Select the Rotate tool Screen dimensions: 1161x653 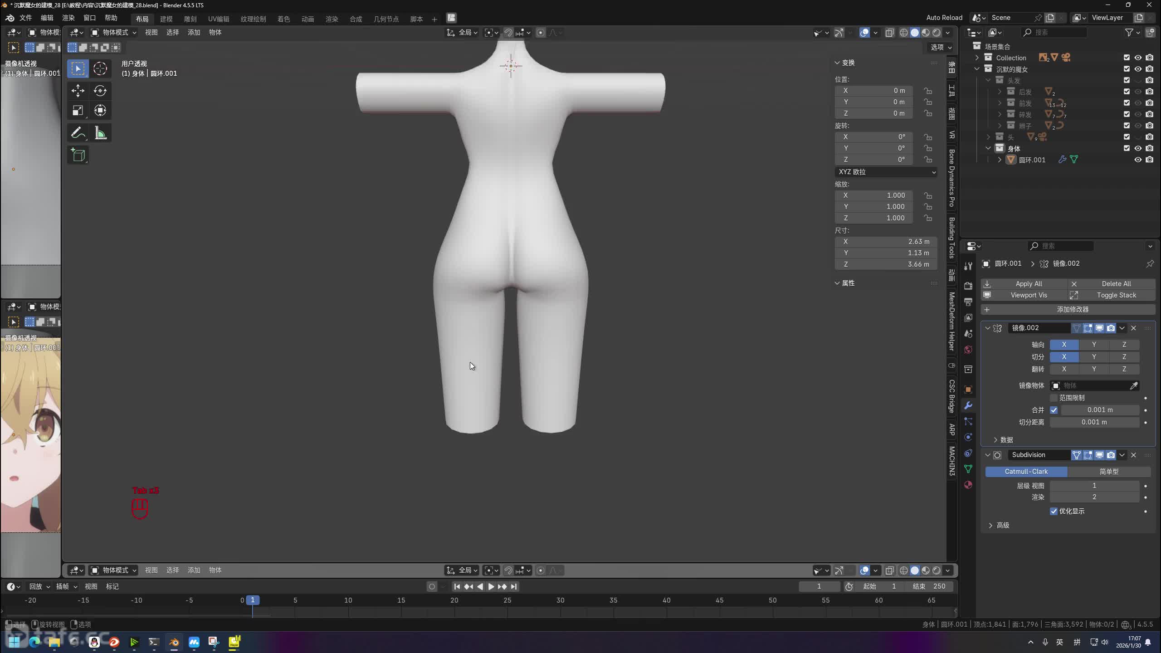(x=100, y=91)
